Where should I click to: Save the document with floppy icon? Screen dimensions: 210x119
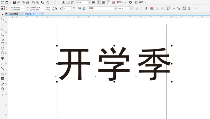(14, 2)
